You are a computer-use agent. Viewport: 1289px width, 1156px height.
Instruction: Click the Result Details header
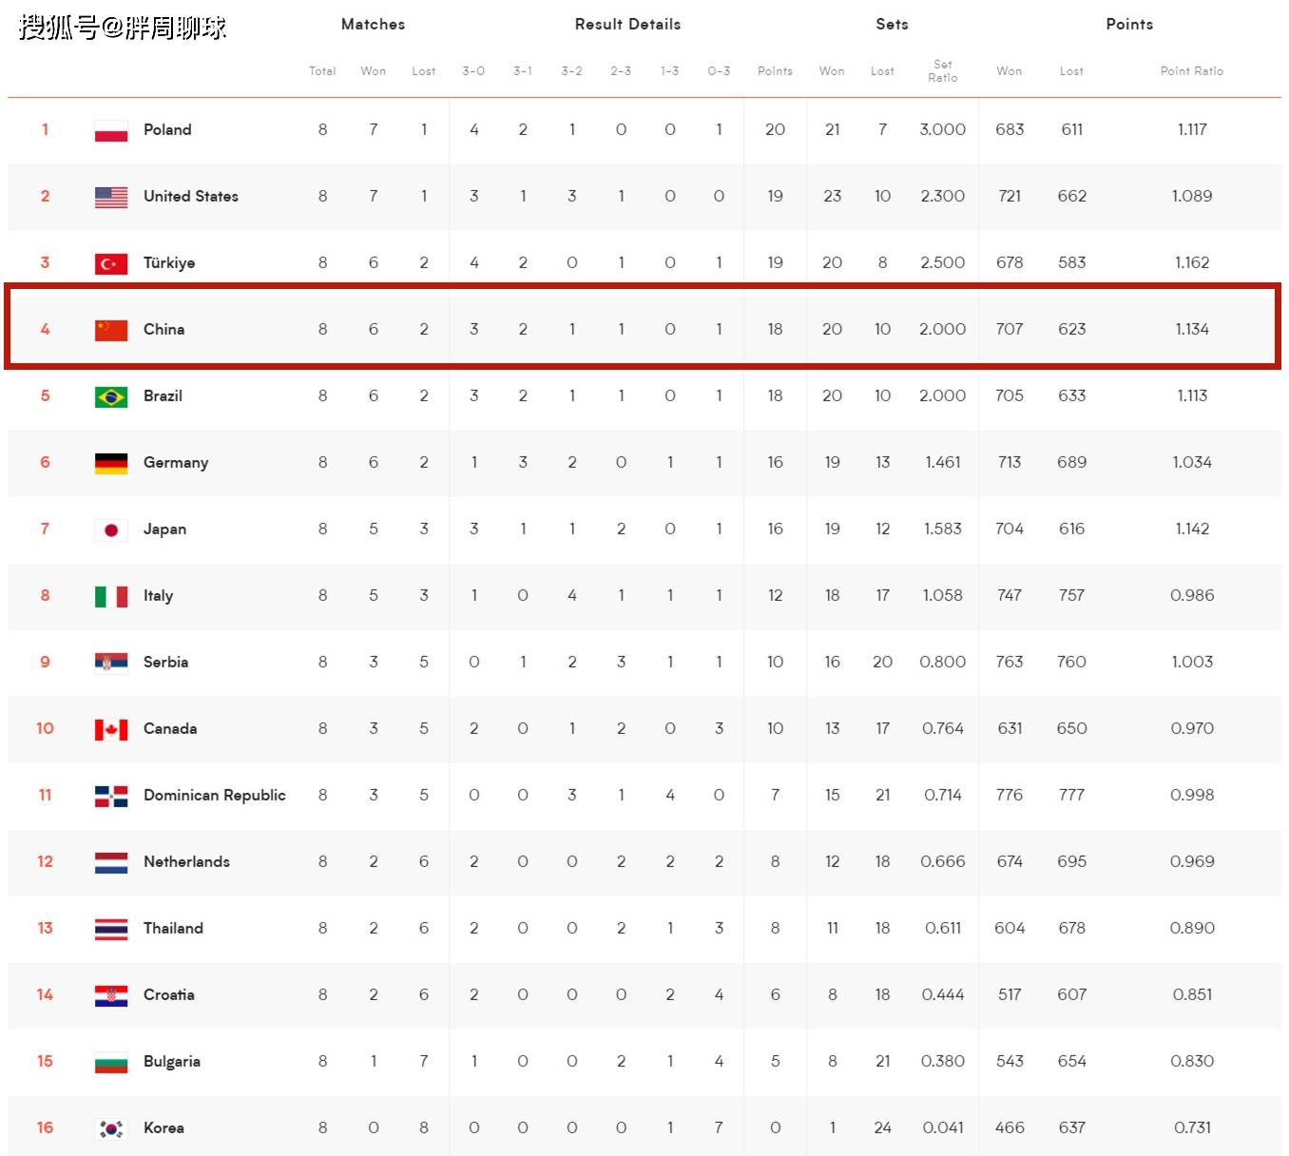click(627, 25)
